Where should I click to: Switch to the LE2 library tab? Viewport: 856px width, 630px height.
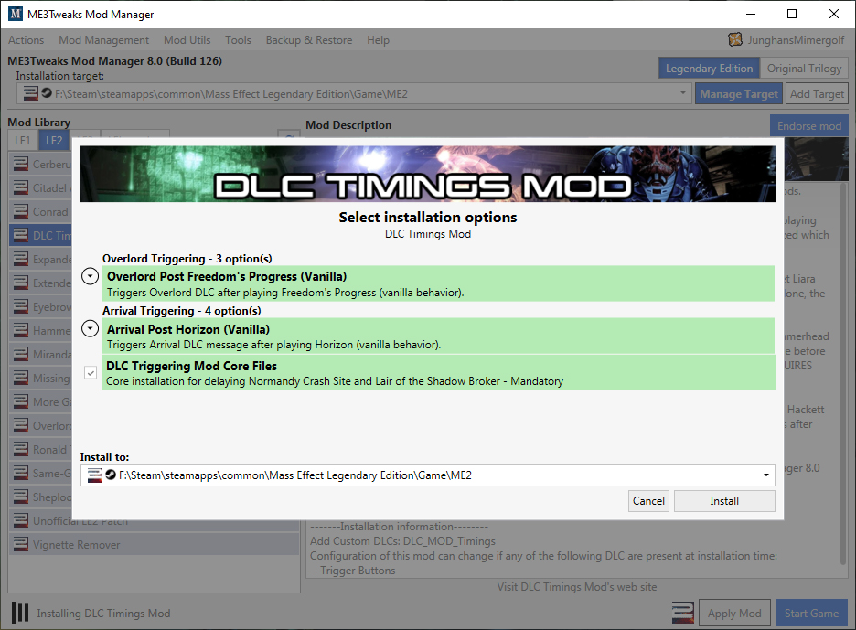[x=54, y=140]
